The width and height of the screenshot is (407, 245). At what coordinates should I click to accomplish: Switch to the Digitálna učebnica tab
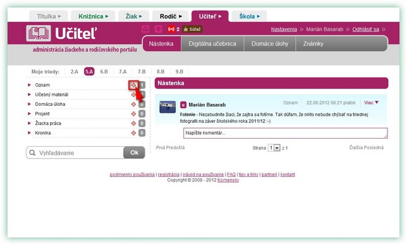tap(212, 43)
